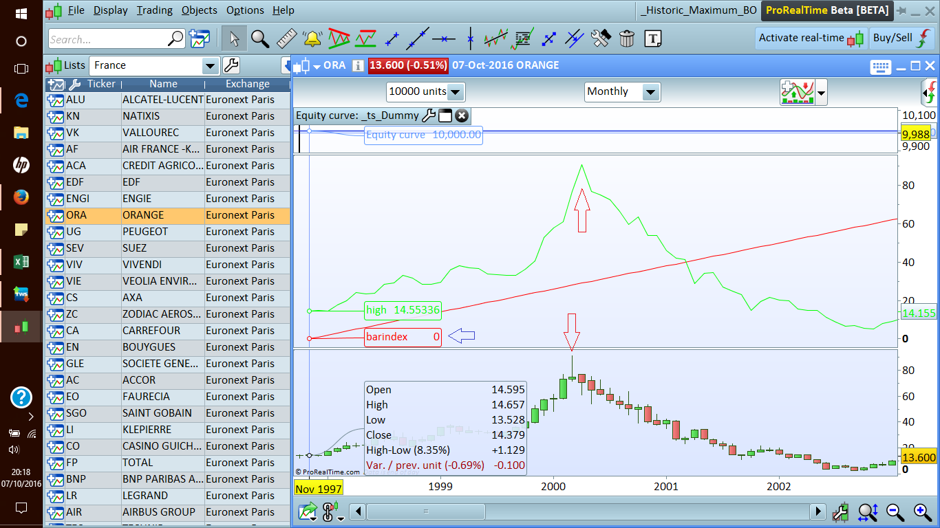Click the horizontal chart scrollbar thumb
Image resolution: width=940 pixels, height=528 pixels.
click(426, 511)
